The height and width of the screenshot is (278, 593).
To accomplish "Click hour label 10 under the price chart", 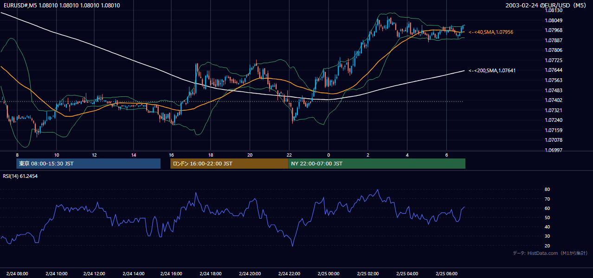I will point(56,155).
